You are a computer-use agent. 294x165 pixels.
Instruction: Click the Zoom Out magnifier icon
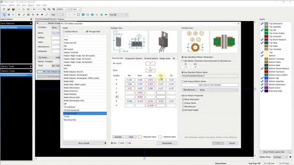coord(49,9)
